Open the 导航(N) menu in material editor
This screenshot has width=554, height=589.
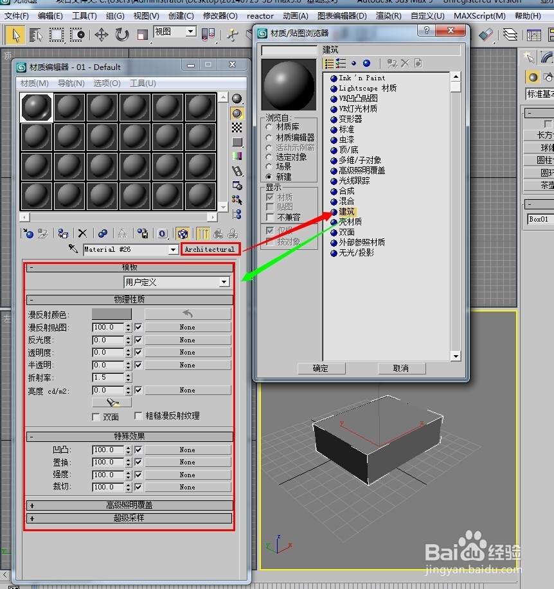coord(71,83)
